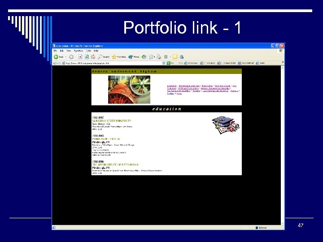
Task: Open the Favorites menu
Action: click(78, 51)
